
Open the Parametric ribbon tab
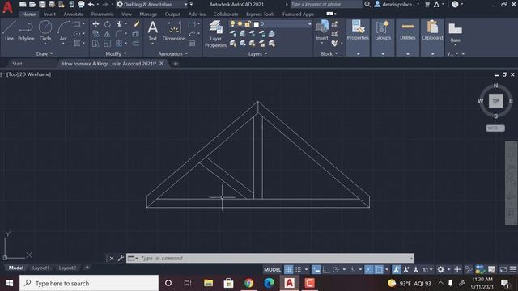103,15
